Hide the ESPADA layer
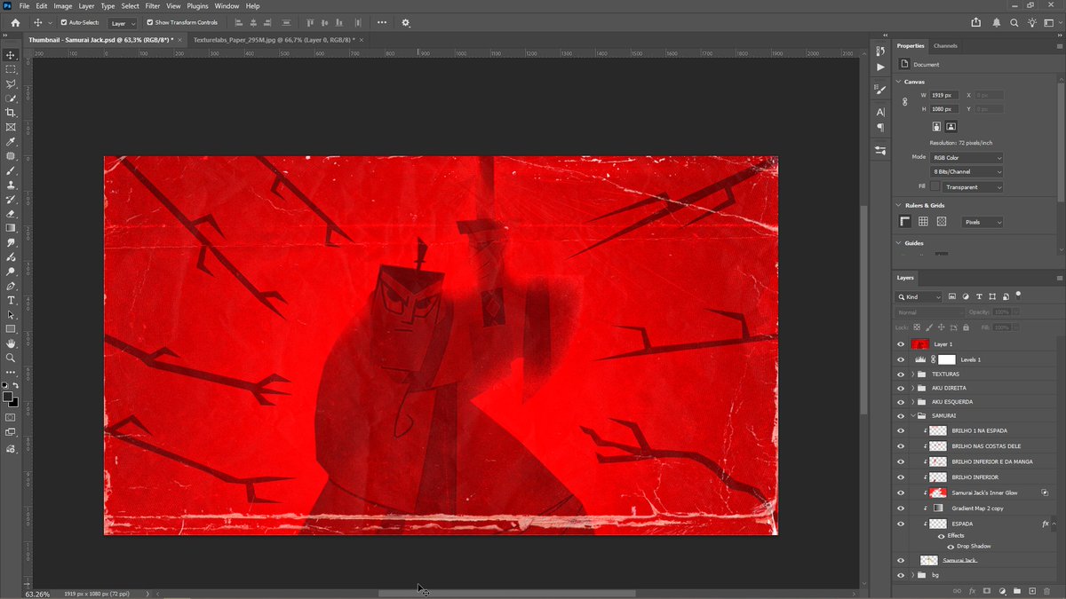The height and width of the screenshot is (599, 1066). pyautogui.click(x=901, y=524)
